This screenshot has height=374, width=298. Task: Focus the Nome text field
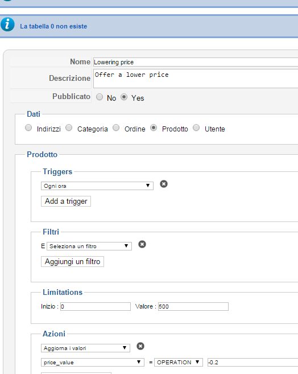[x=196, y=62]
